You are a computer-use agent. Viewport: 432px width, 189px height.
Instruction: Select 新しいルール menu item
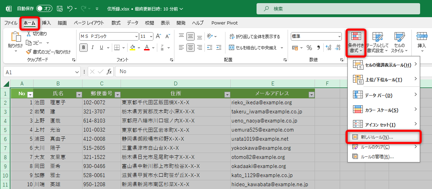(x=384, y=137)
